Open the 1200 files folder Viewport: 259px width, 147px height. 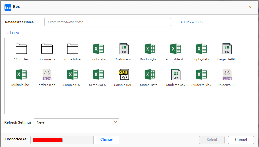21,49
